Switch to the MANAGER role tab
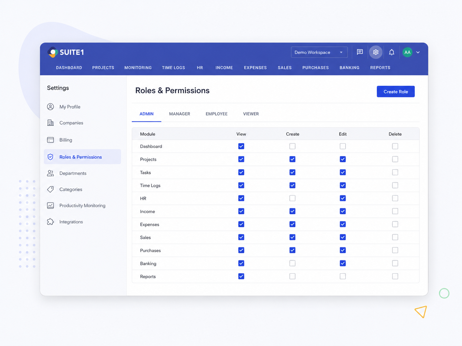This screenshot has height=346, width=462. pos(180,114)
